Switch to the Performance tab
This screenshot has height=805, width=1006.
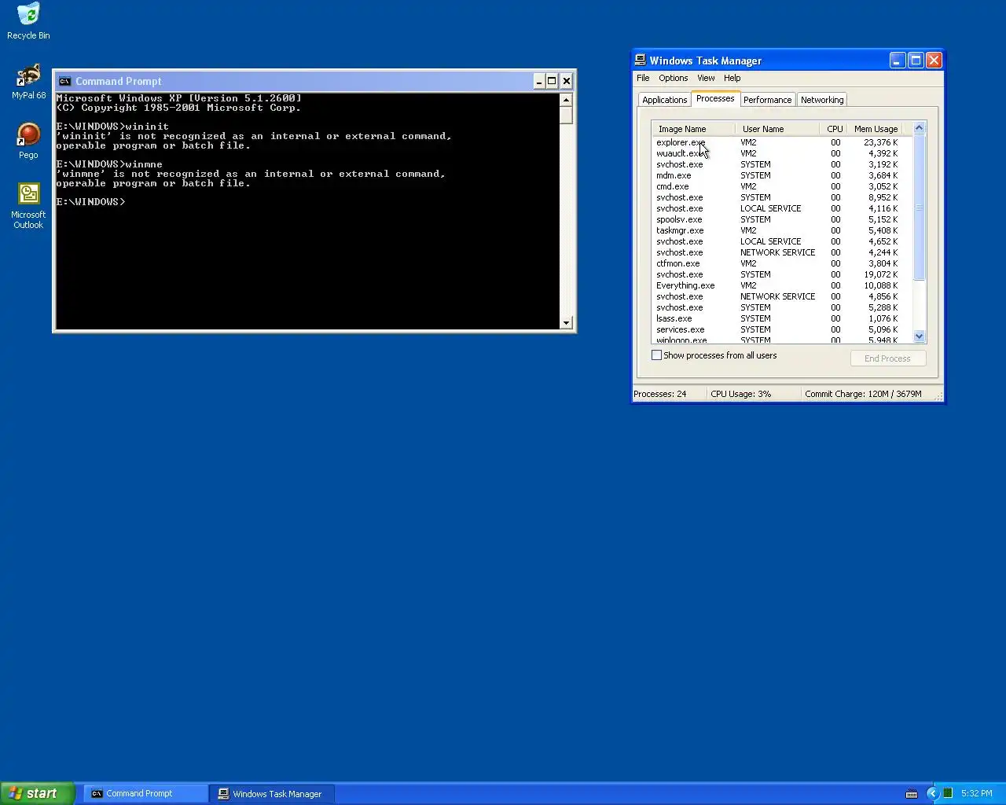tap(767, 100)
